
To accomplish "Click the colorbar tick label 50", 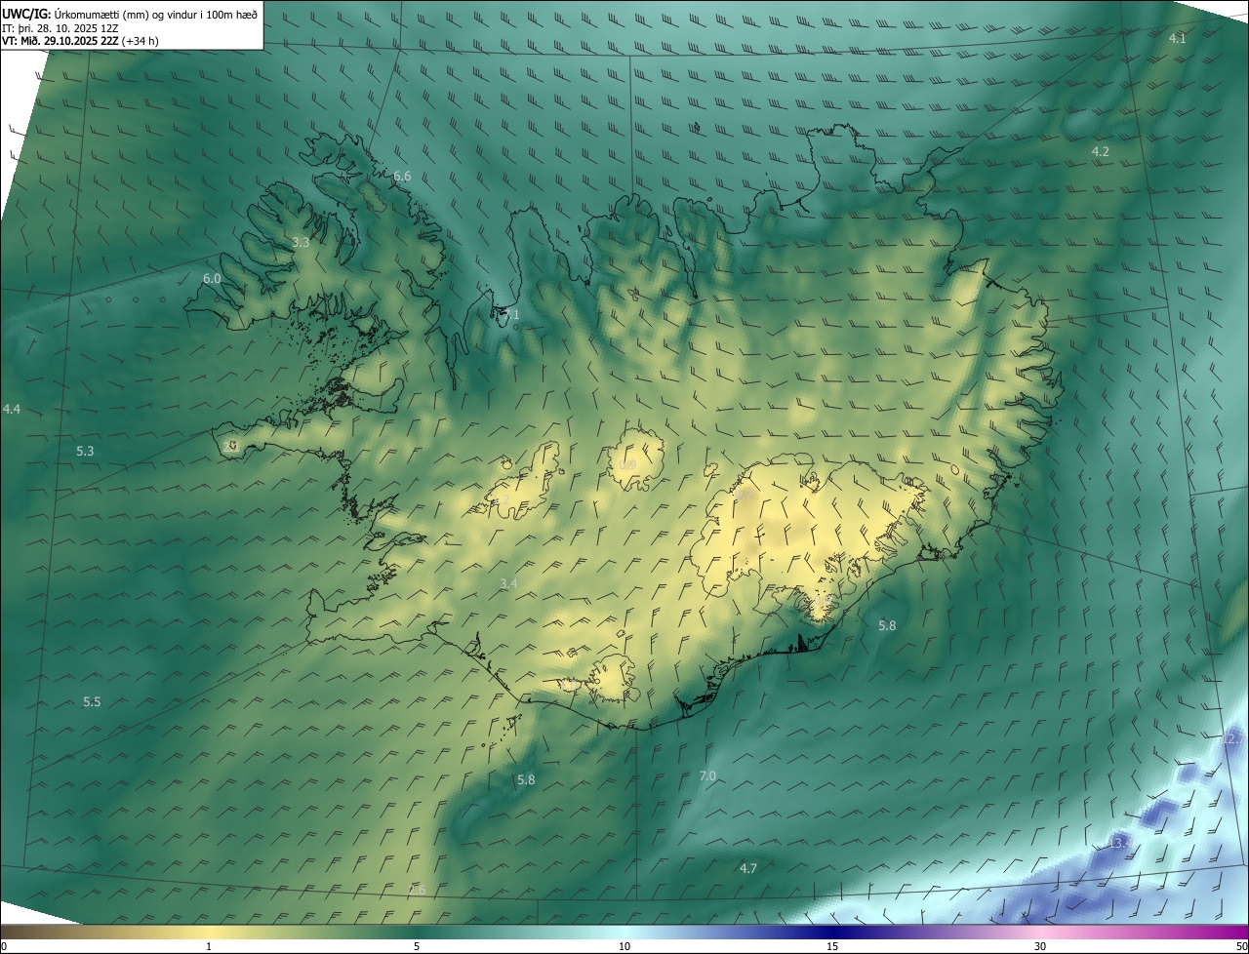I will pos(1241,946).
